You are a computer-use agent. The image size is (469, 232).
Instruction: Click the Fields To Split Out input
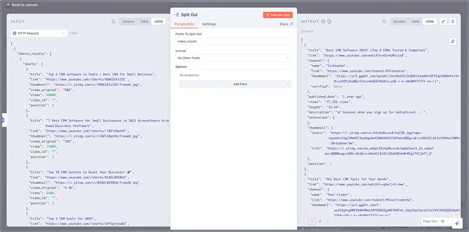pos(234,41)
